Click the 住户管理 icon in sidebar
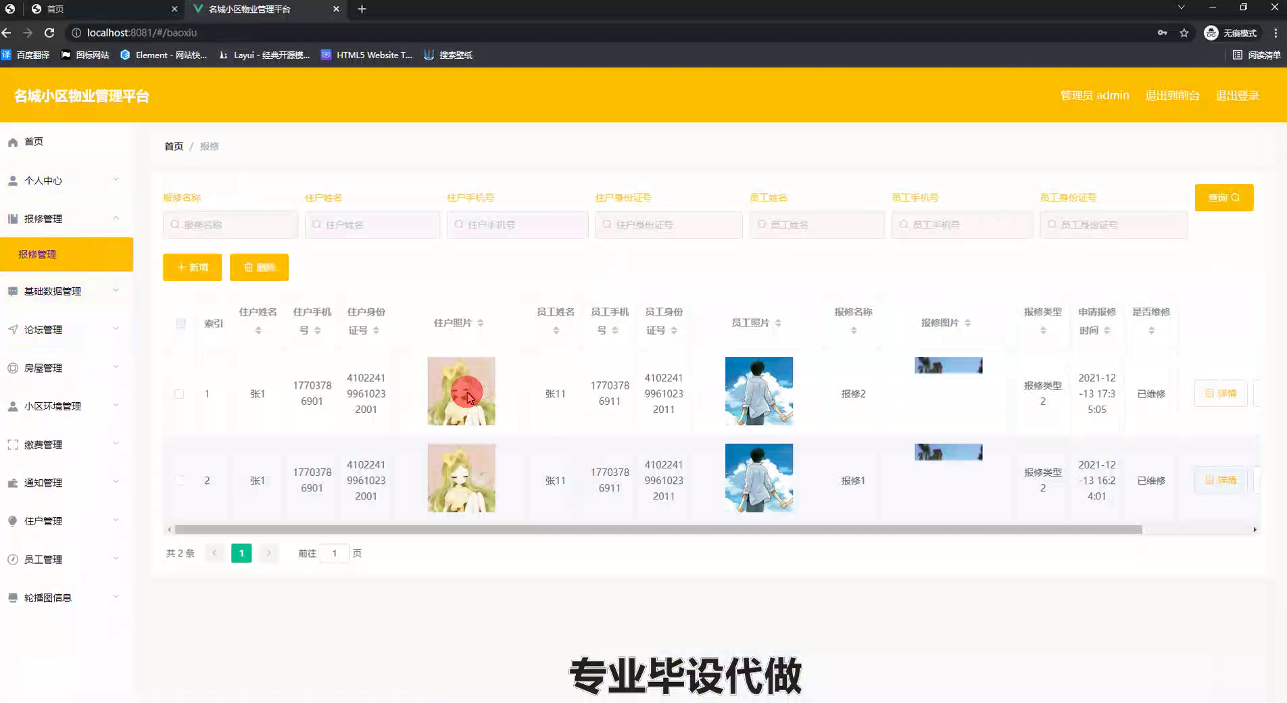 tap(13, 521)
